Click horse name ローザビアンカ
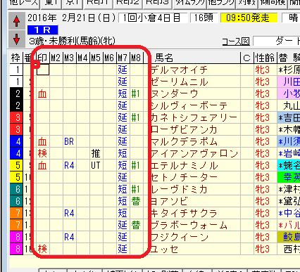This screenshot has height=272, width=300. pos(184,129)
